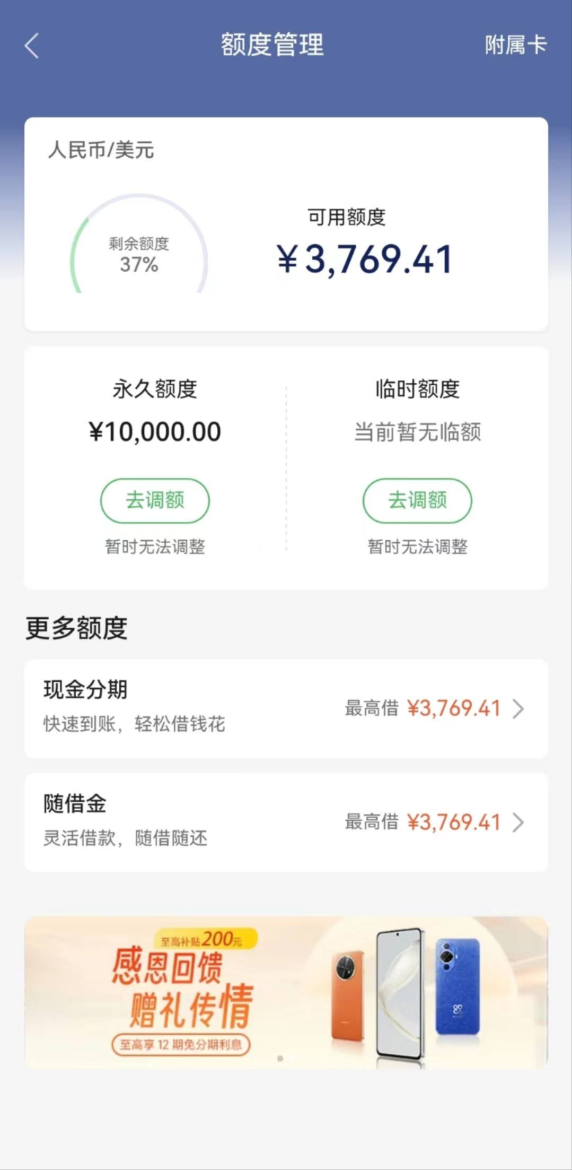The image size is (572, 1170).
Task: Select the 现金分期 title
Action: pos(85,690)
